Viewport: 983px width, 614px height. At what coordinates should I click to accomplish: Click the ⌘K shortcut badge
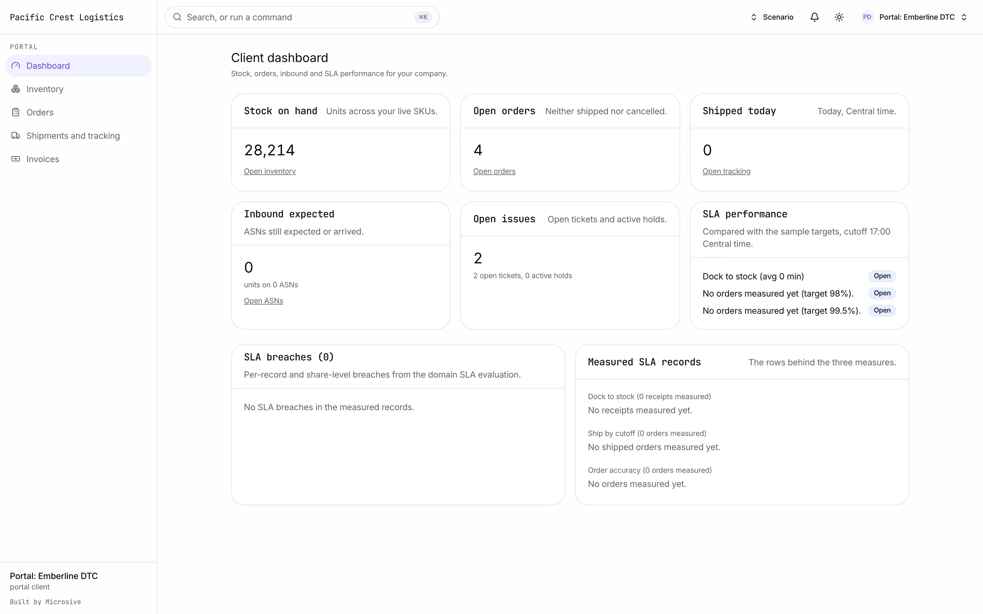click(423, 17)
